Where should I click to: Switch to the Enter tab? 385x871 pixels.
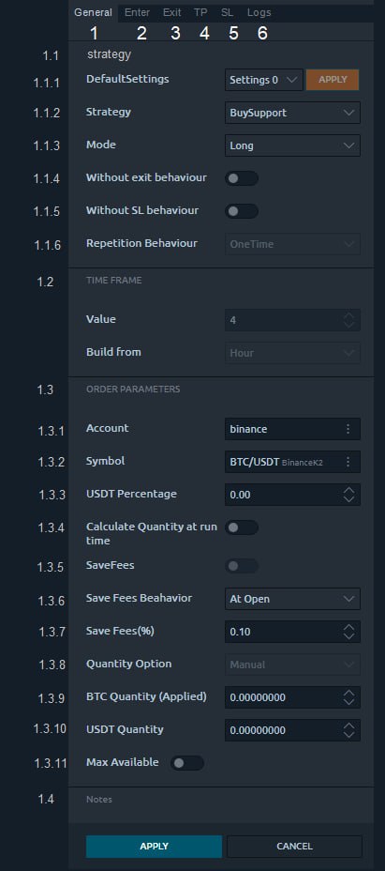pyautogui.click(x=137, y=12)
